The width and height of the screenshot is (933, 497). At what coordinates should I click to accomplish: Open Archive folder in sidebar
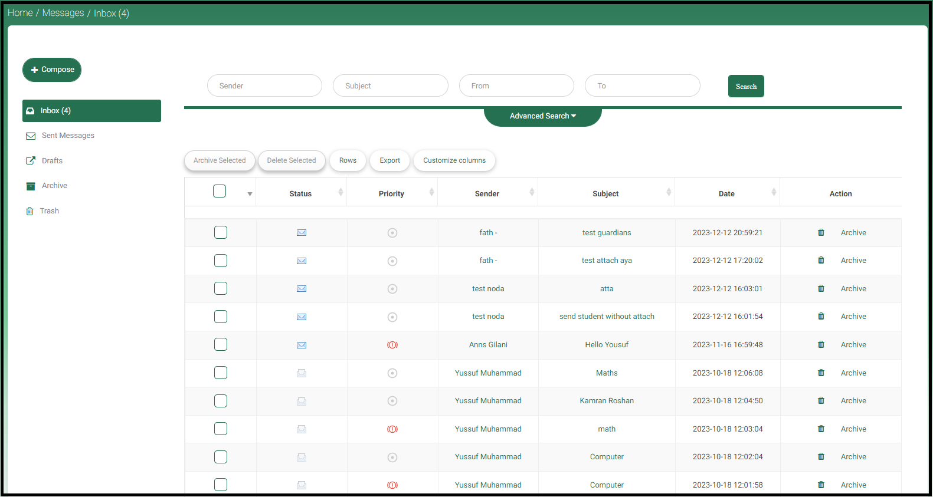coord(54,186)
